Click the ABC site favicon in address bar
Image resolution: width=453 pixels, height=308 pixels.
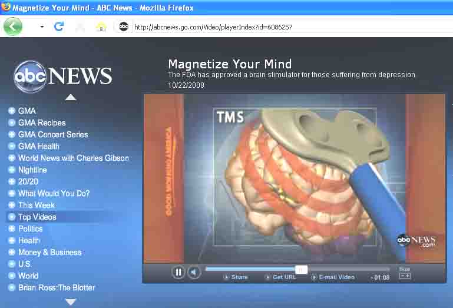pos(124,27)
